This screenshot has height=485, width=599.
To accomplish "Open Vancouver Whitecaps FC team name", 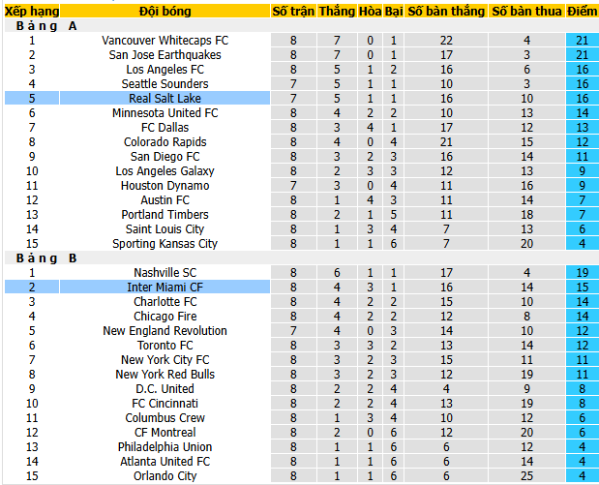I will [x=165, y=41].
